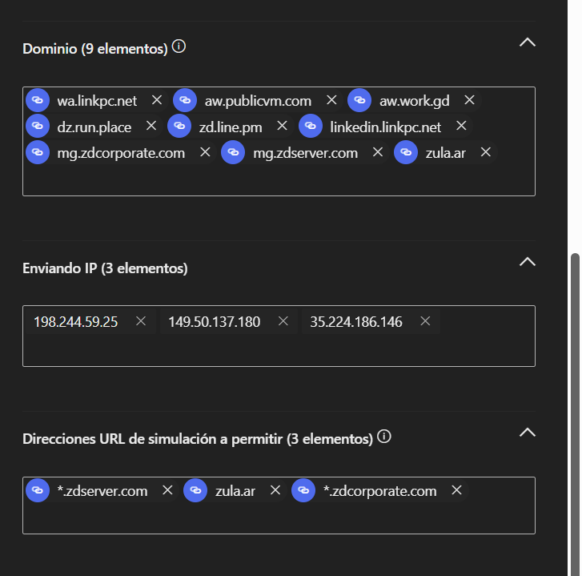Viewport: 582px width, 576px height.
Task: Delete the *.zdcorporate.com simulation URL
Action: [456, 490]
